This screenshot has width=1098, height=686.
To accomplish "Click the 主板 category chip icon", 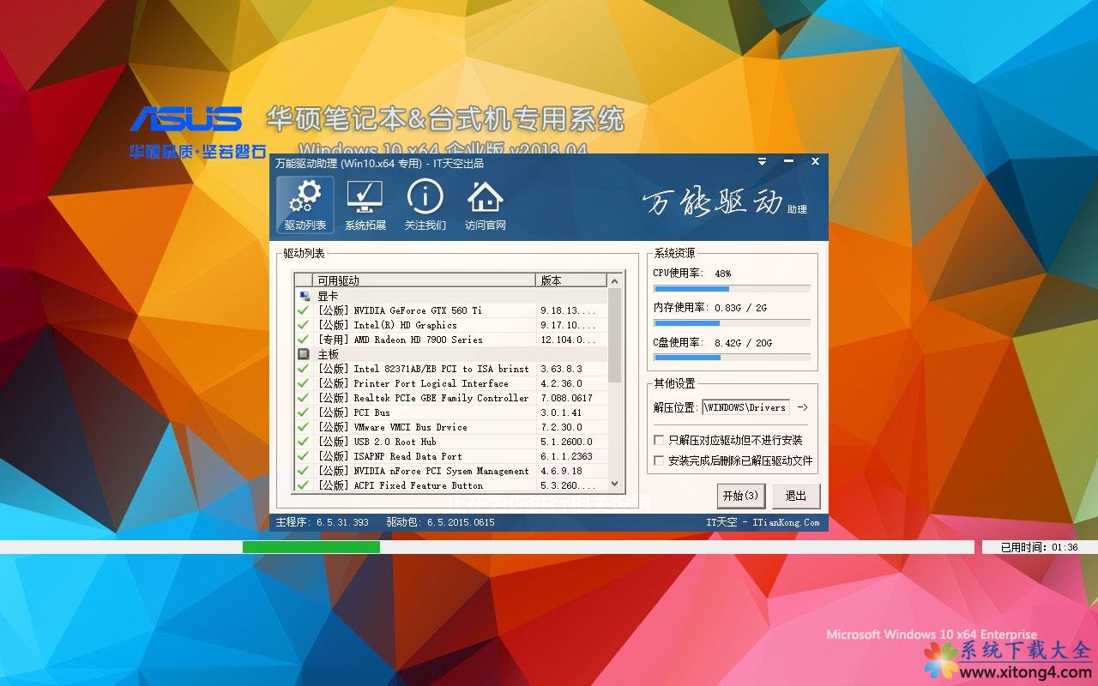I will [304, 354].
